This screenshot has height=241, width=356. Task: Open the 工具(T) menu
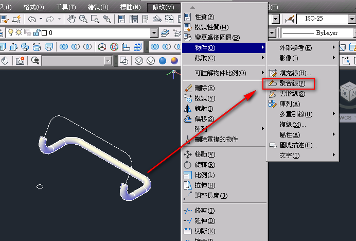[66, 7]
